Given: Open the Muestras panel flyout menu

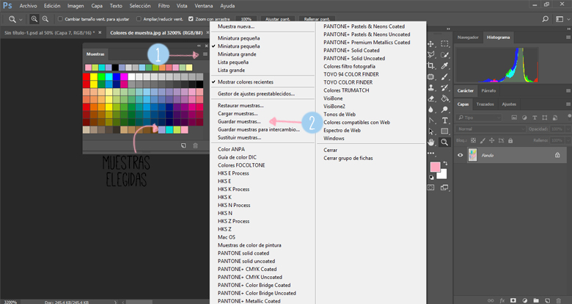Looking at the screenshot, I should pyautogui.click(x=205, y=54).
